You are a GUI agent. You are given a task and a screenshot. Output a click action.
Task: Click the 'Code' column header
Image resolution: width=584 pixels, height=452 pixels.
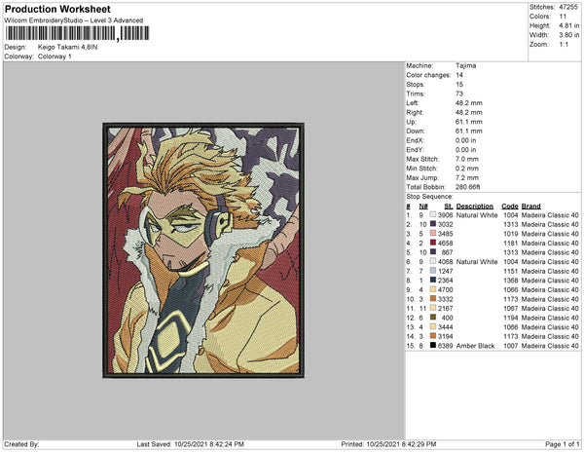[509, 207]
